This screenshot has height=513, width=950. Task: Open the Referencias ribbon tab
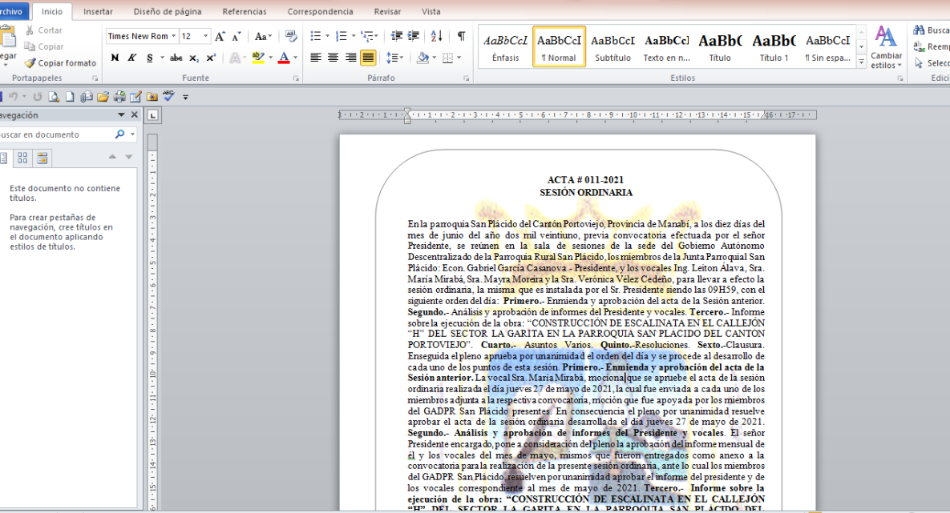[x=245, y=11]
